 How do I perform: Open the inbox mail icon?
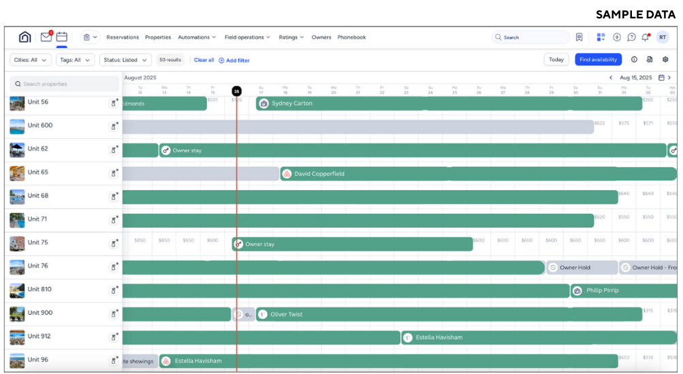coord(46,37)
